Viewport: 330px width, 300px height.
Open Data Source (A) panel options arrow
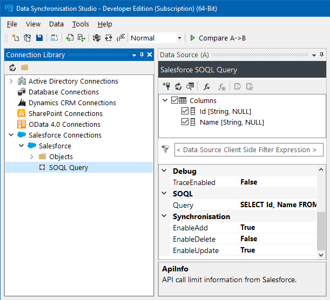(314, 55)
